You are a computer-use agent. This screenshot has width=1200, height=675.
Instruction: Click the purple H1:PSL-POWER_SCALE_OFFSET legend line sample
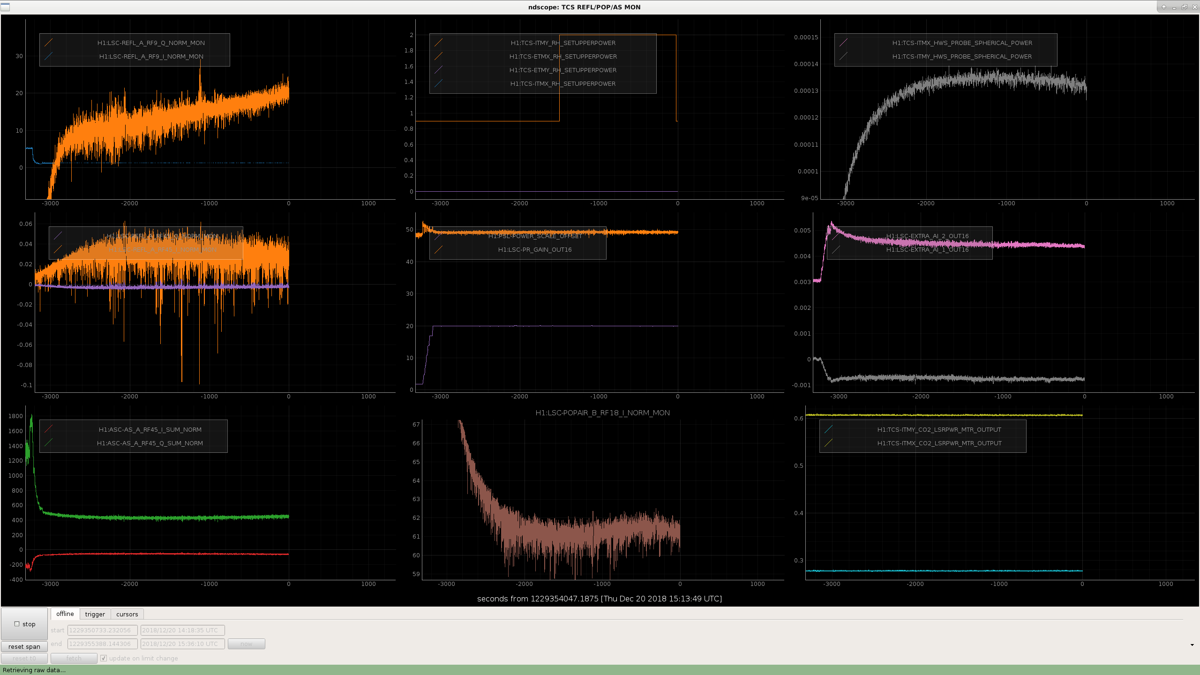click(438, 236)
